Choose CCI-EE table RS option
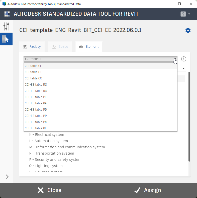Viewport: 197px width, 198px height. point(101,85)
